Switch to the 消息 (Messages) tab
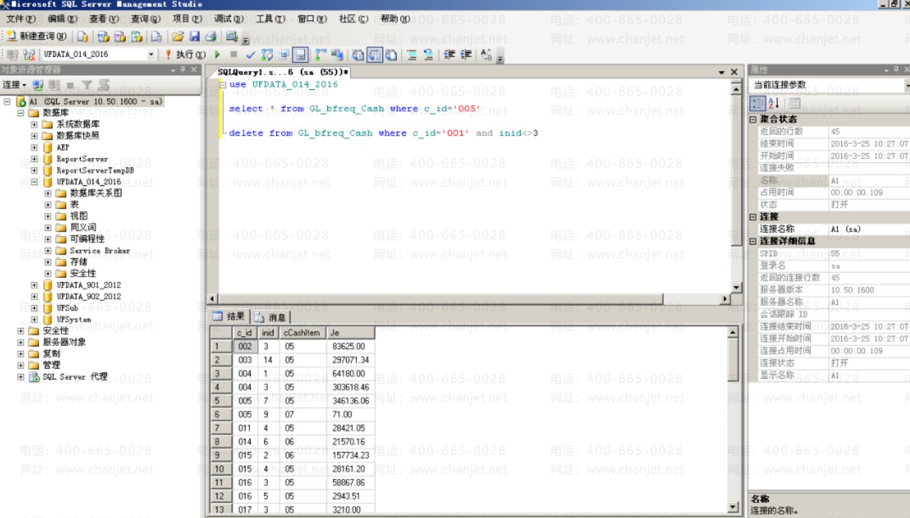Viewport: 910px width, 518px height. [271, 317]
